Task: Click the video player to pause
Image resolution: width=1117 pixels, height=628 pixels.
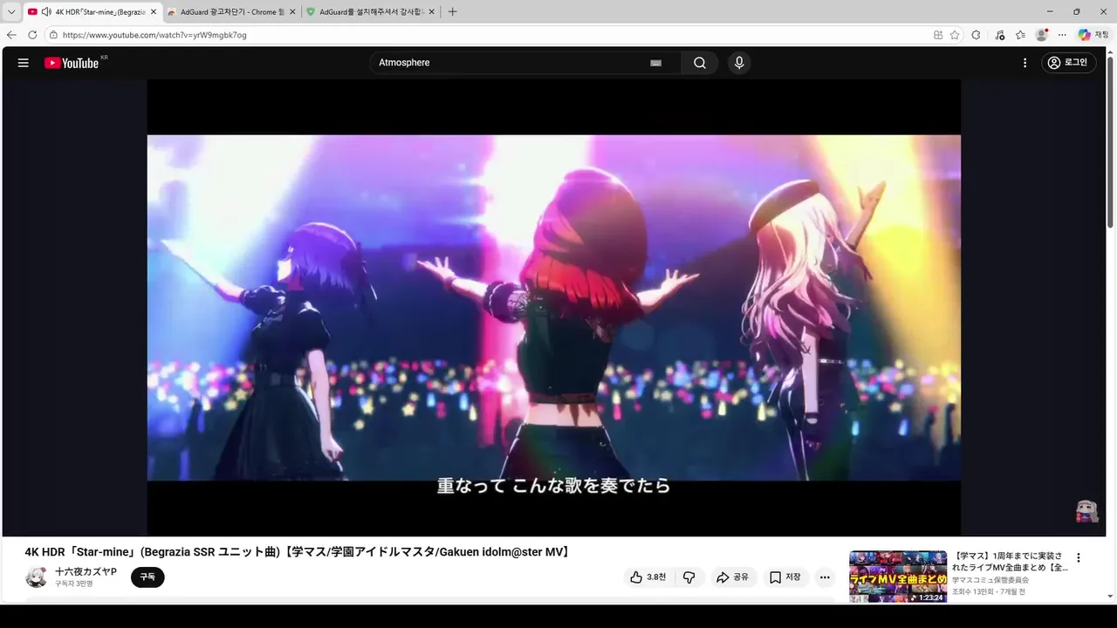Action: pos(553,307)
